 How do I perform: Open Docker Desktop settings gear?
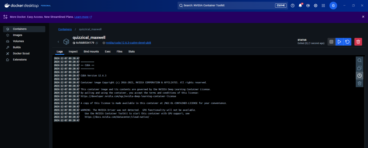[x=316, y=6]
